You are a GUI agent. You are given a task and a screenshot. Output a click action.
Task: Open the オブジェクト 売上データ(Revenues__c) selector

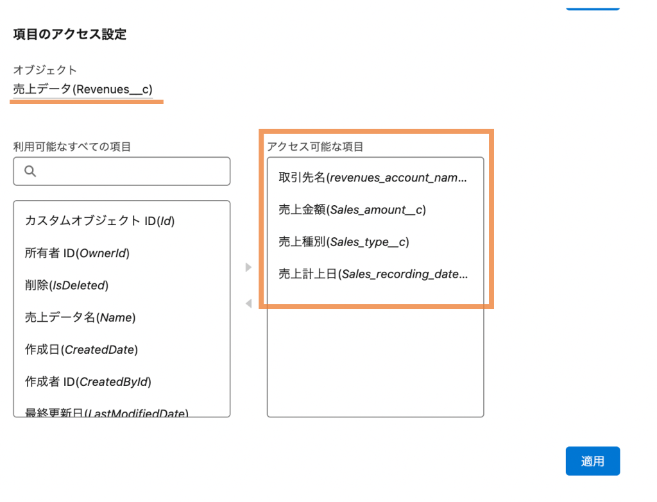point(83,89)
